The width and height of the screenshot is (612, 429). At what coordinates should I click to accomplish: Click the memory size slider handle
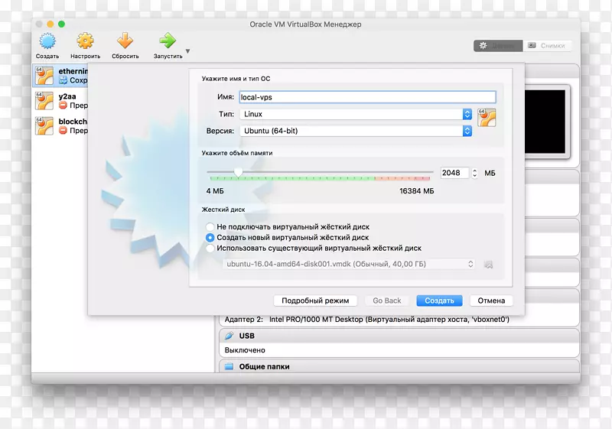(238, 173)
